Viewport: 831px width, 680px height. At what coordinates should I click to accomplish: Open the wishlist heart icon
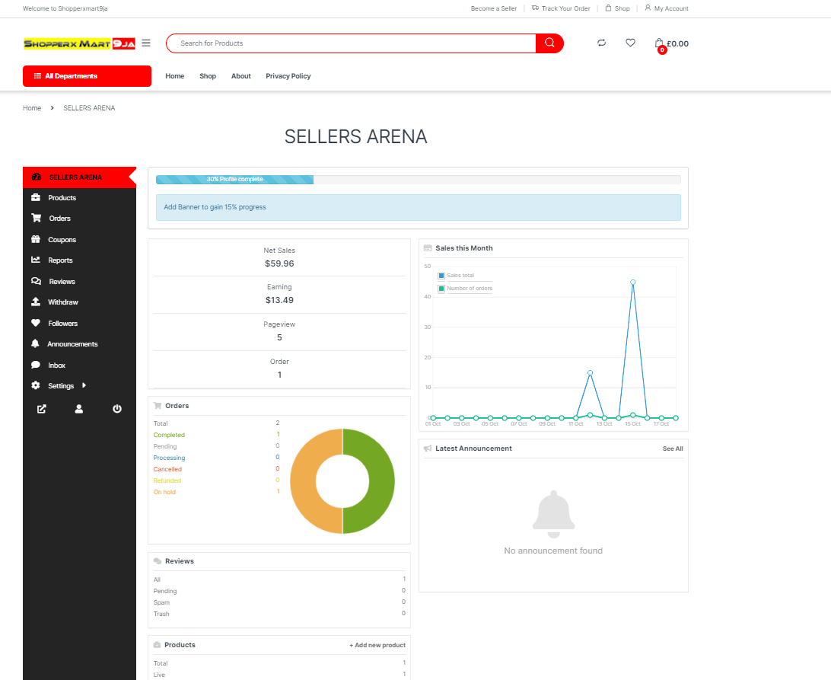[630, 43]
